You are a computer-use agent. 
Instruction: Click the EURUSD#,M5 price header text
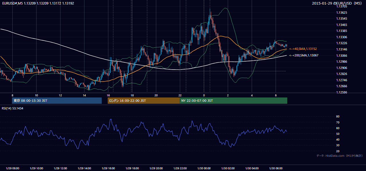[x=38, y=3]
